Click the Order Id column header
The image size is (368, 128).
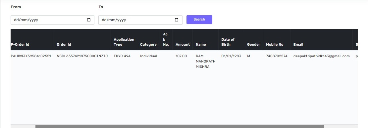point(64,44)
